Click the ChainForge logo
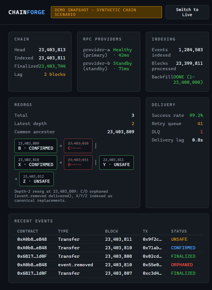212x290 pixels. coord(27,12)
